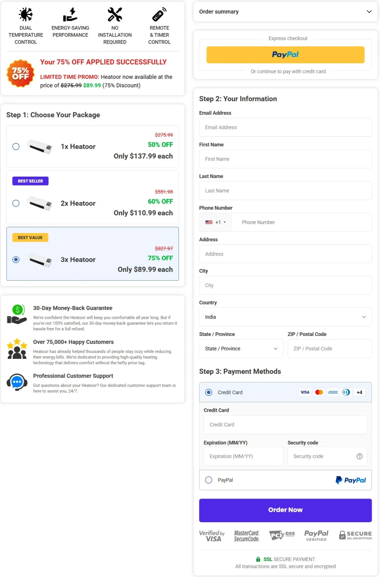The width and height of the screenshot is (381, 577).
Task: Choose Credit Card payment radio
Action: pyautogui.click(x=209, y=392)
